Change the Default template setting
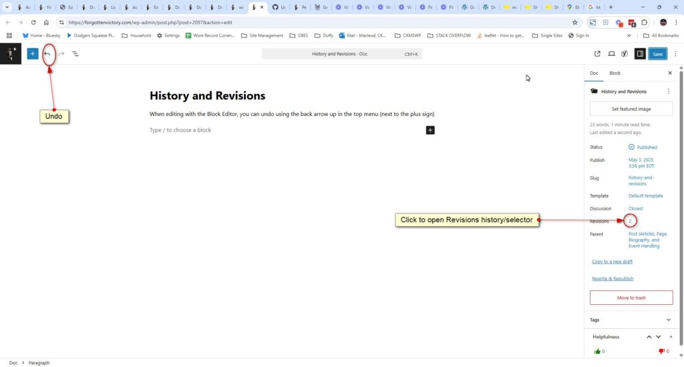Viewport: 684px width, 367px height. click(646, 196)
